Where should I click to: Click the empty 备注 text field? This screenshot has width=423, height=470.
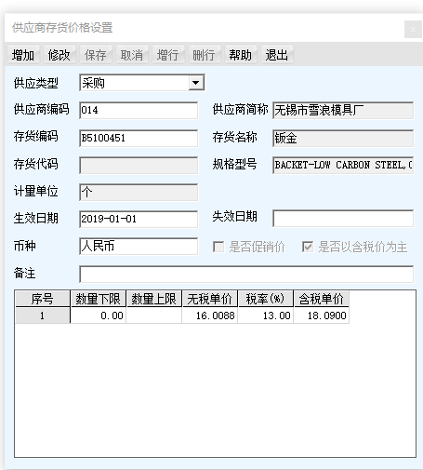click(246, 274)
